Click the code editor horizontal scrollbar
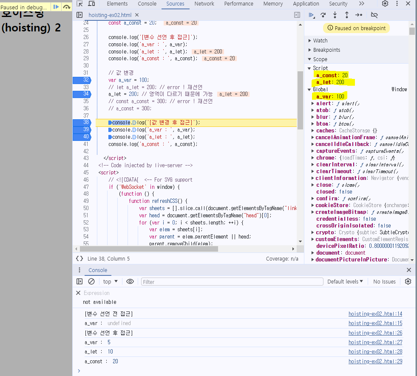 149,249
